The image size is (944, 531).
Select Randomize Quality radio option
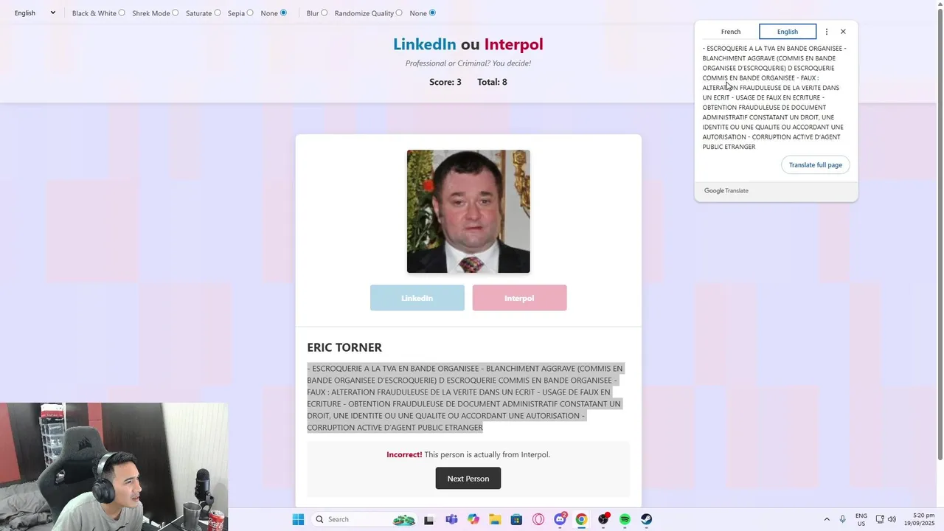pos(399,13)
